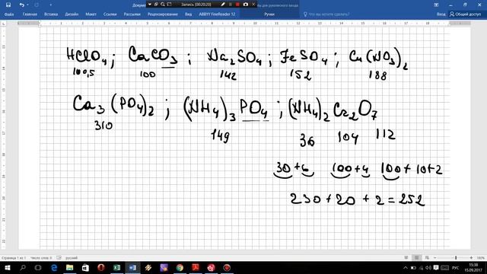Viewport: 487px width, 274px height.
Task: Click the РУС input language indicator
Action: (x=455, y=268)
